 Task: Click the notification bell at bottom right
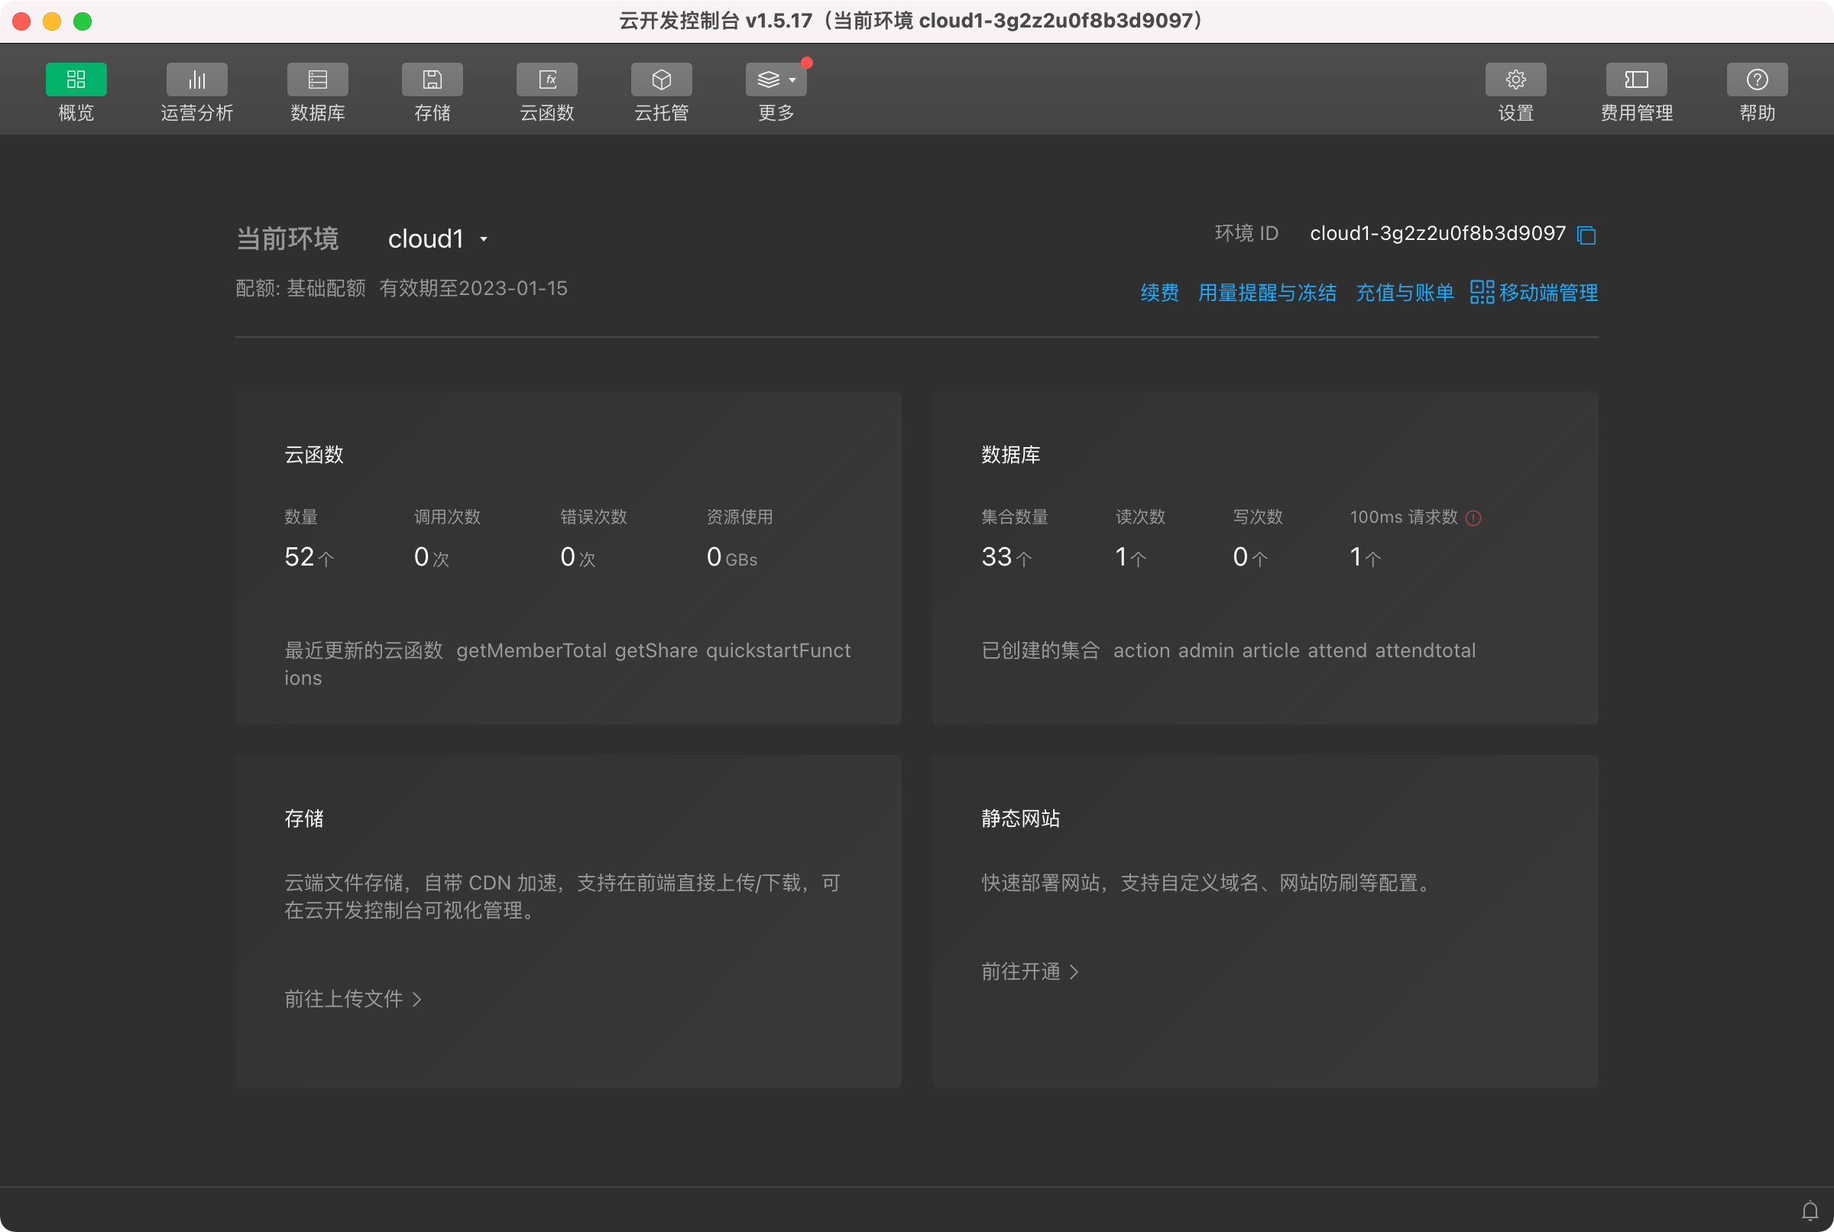pos(1810,1210)
